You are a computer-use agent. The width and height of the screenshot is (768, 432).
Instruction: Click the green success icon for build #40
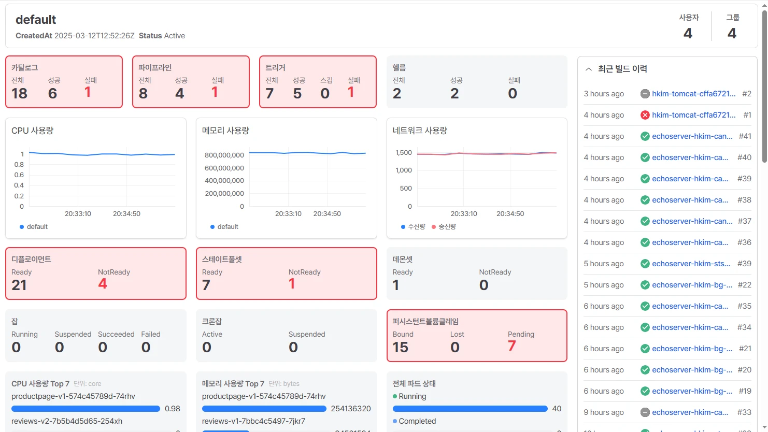tap(645, 157)
